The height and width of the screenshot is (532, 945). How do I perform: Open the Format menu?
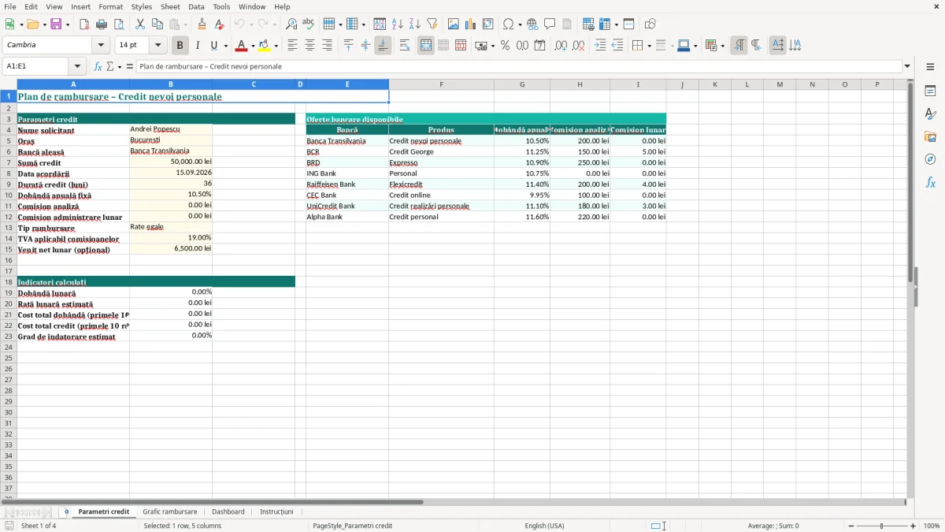pyautogui.click(x=111, y=6)
